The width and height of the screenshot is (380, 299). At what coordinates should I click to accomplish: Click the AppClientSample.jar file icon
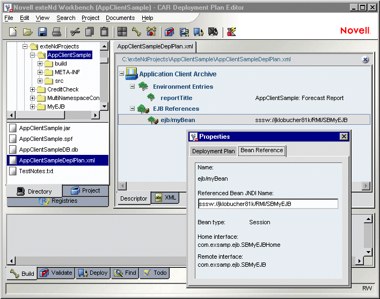pyautogui.click(x=12, y=128)
